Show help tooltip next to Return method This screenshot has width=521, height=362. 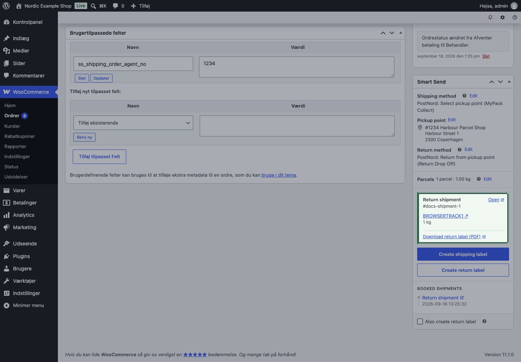coord(459,150)
